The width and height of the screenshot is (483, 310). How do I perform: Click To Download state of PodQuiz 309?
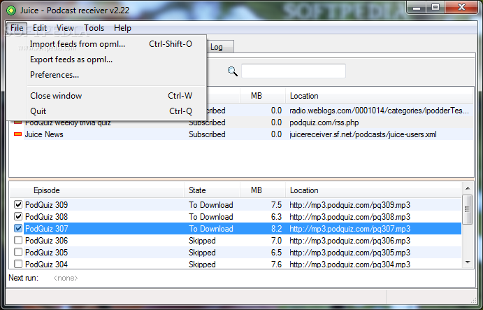211,205
